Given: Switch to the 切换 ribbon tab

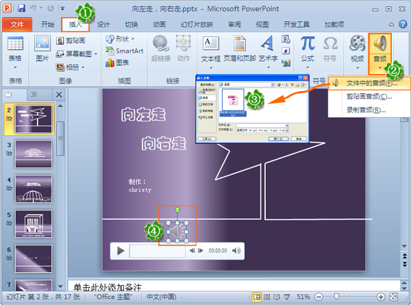Looking at the screenshot, I should coord(132,25).
